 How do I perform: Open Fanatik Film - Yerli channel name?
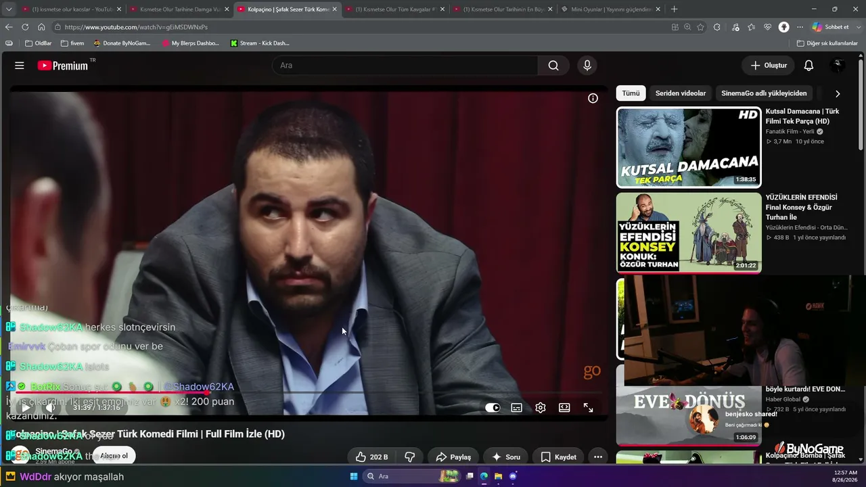tap(790, 131)
